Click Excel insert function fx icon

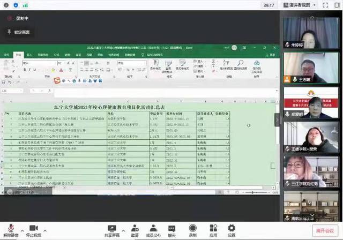(49, 91)
